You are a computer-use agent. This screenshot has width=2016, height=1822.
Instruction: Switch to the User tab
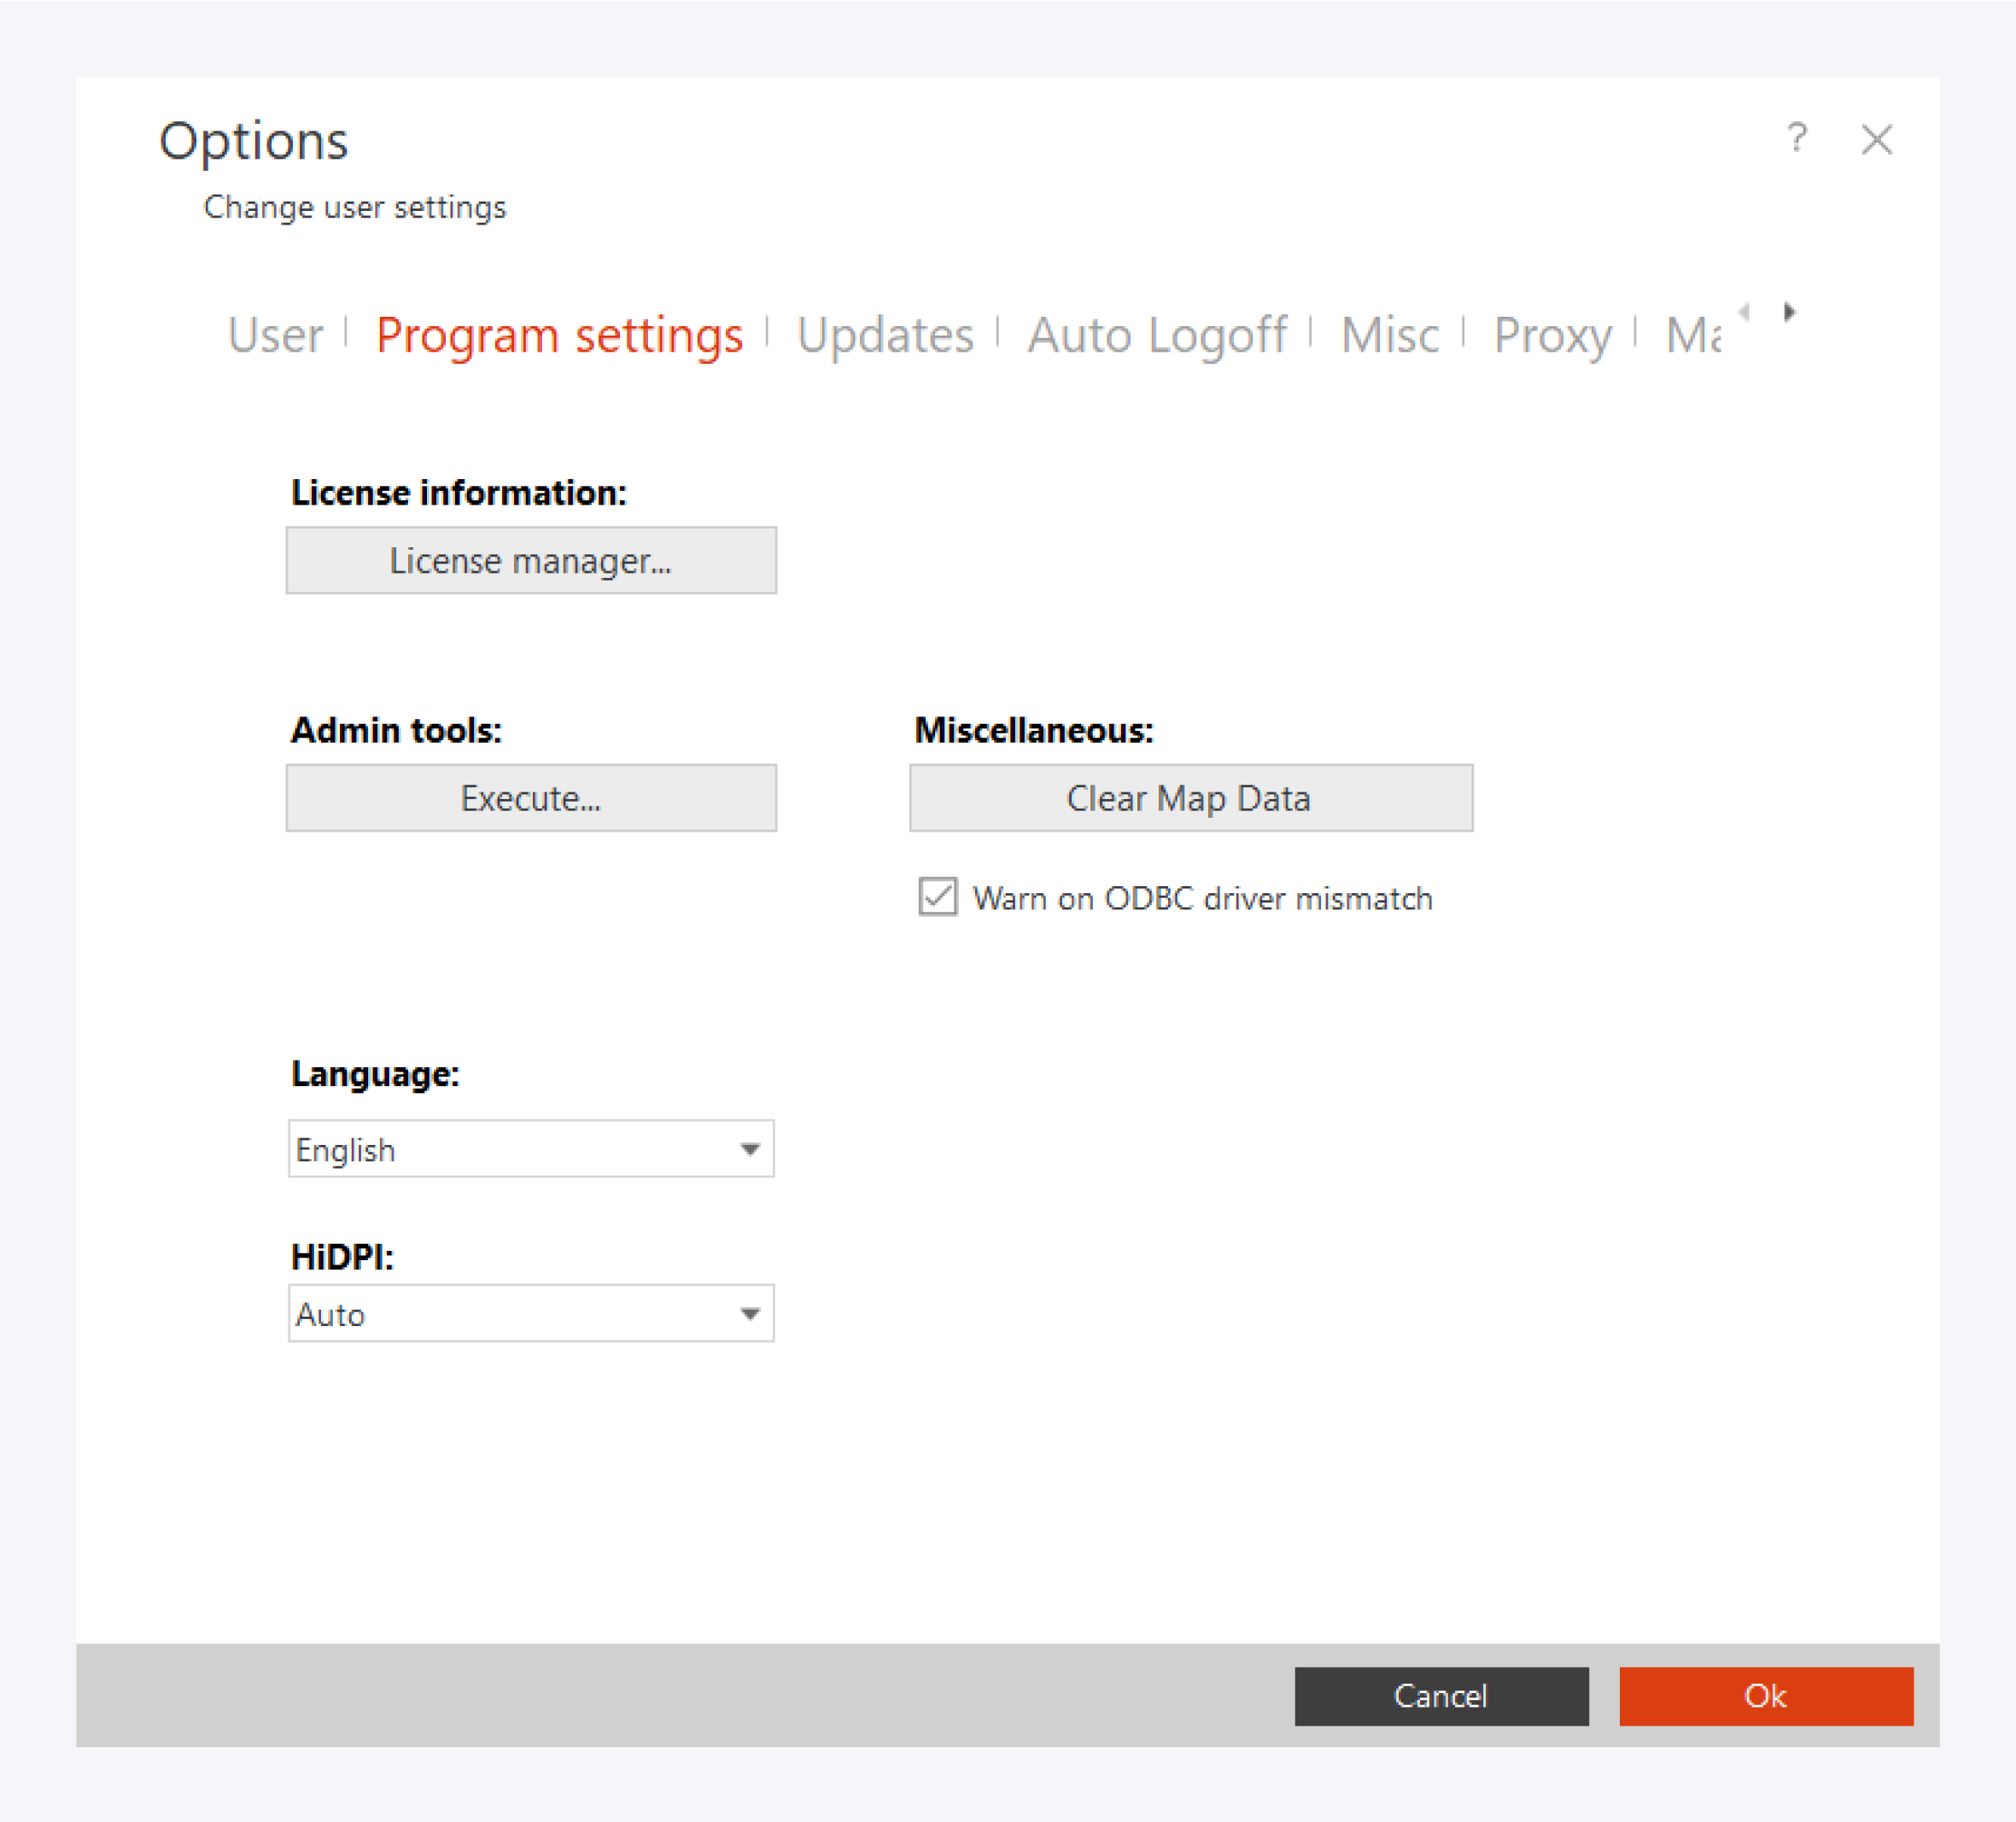point(275,335)
